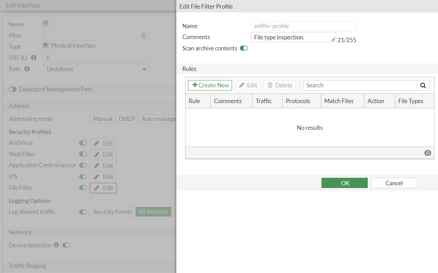Toggle the Dedicated Management Port switch
The height and width of the screenshot is (273, 438).
click(13, 89)
